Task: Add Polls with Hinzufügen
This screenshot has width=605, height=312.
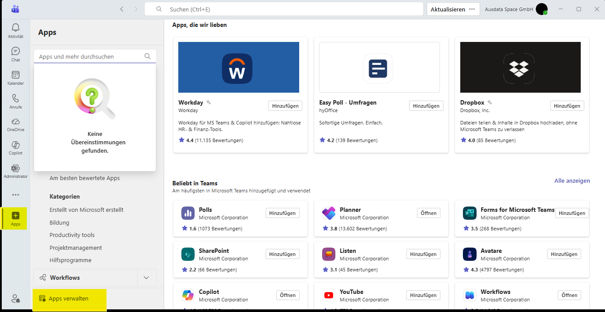Action: (x=282, y=213)
